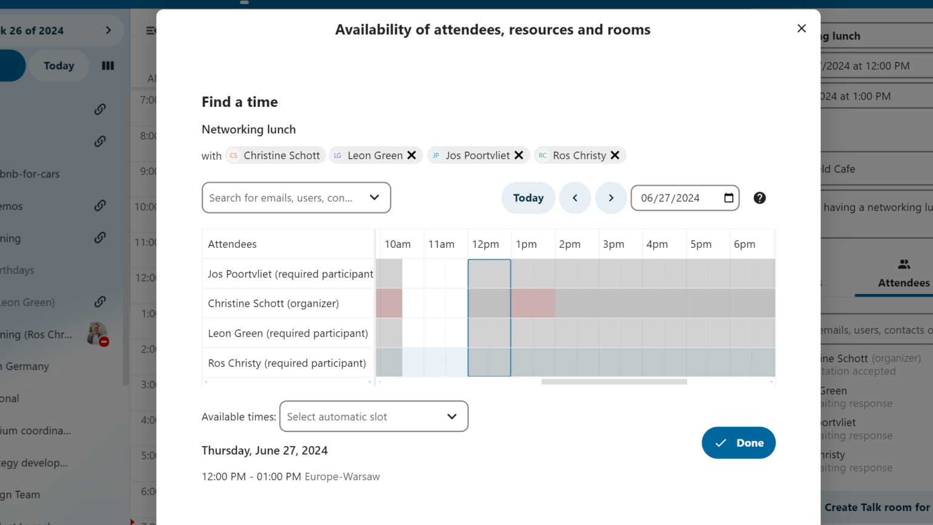The width and height of the screenshot is (933, 525).
Task: Switch to the Attendees tab
Action: click(x=904, y=283)
